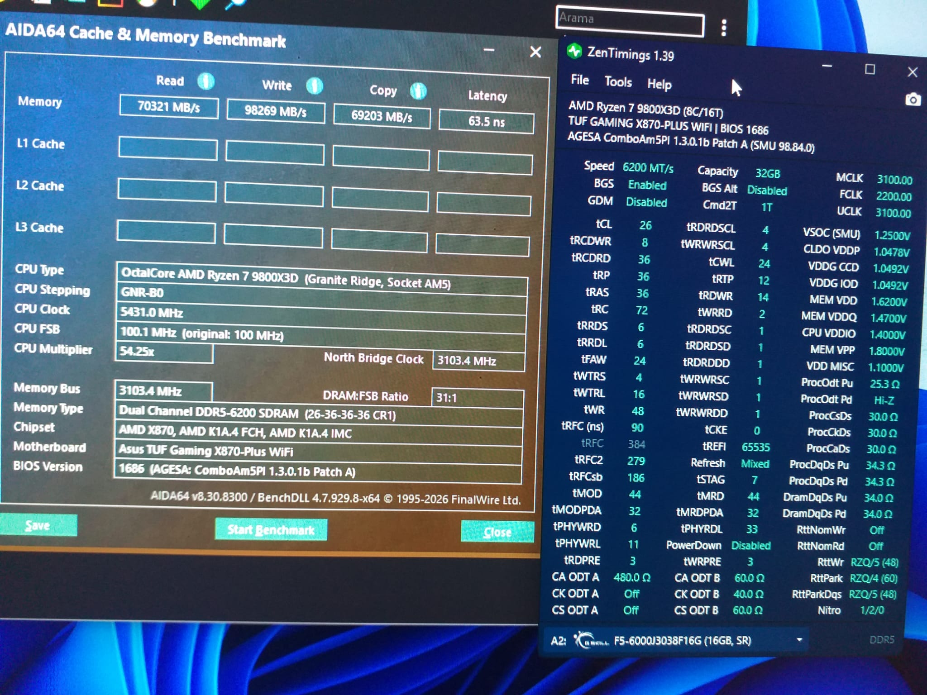The image size is (927, 695).
Task: Click the info icon next to Copy
Action: tap(418, 91)
